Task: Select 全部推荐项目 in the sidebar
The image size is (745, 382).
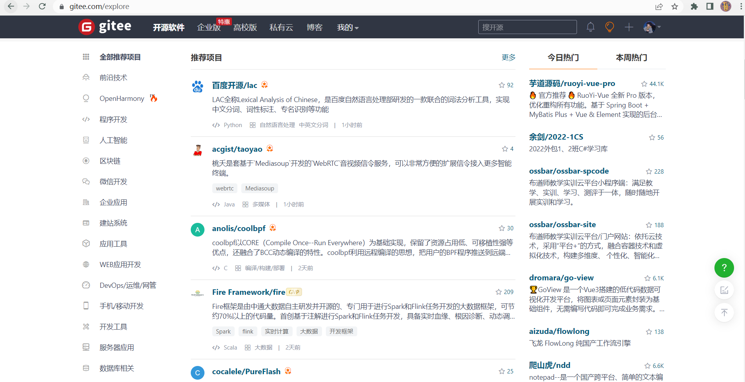Action: pos(120,57)
